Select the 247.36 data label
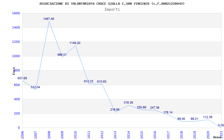 [155, 108]
